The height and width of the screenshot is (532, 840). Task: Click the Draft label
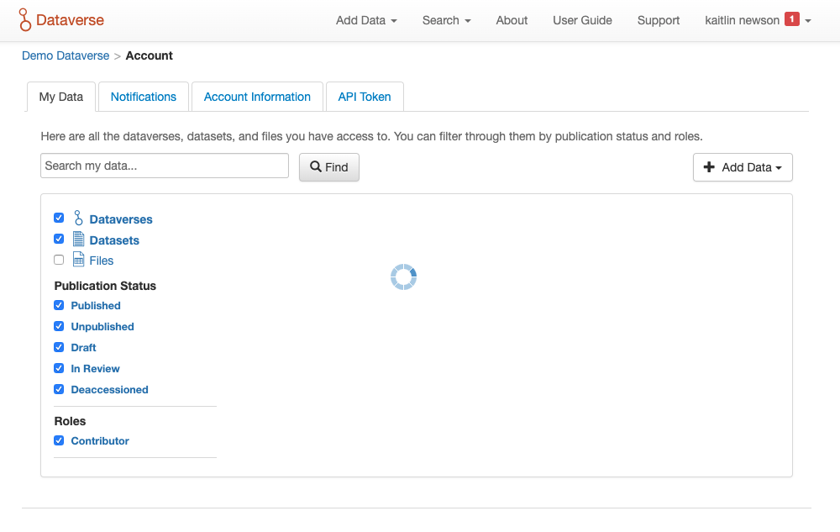tap(83, 347)
